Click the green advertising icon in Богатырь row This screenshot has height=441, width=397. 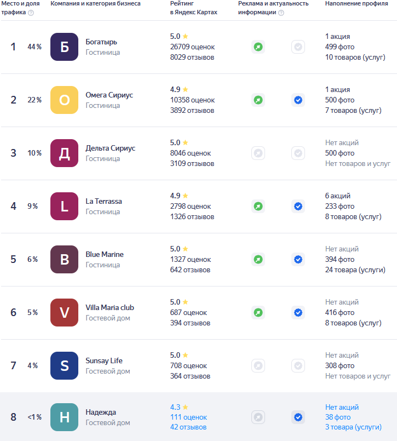point(258,47)
